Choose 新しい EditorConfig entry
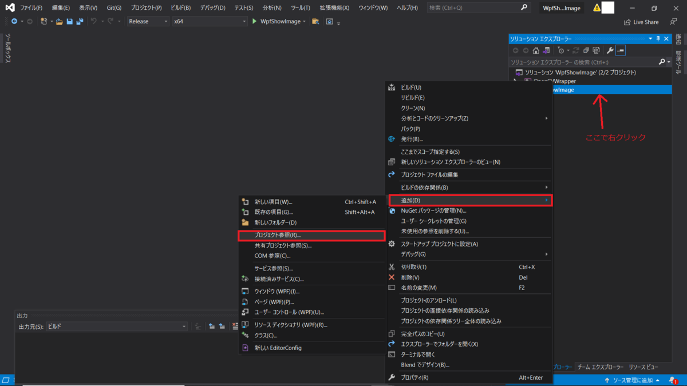The image size is (687, 386). point(312,348)
